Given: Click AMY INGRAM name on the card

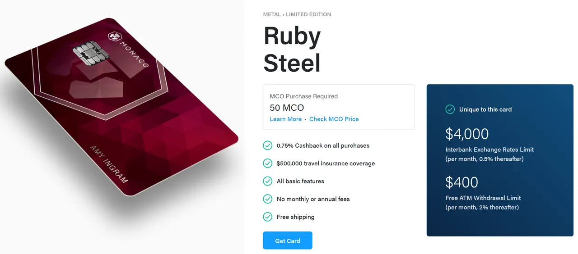Looking at the screenshot, I should [x=109, y=163].
